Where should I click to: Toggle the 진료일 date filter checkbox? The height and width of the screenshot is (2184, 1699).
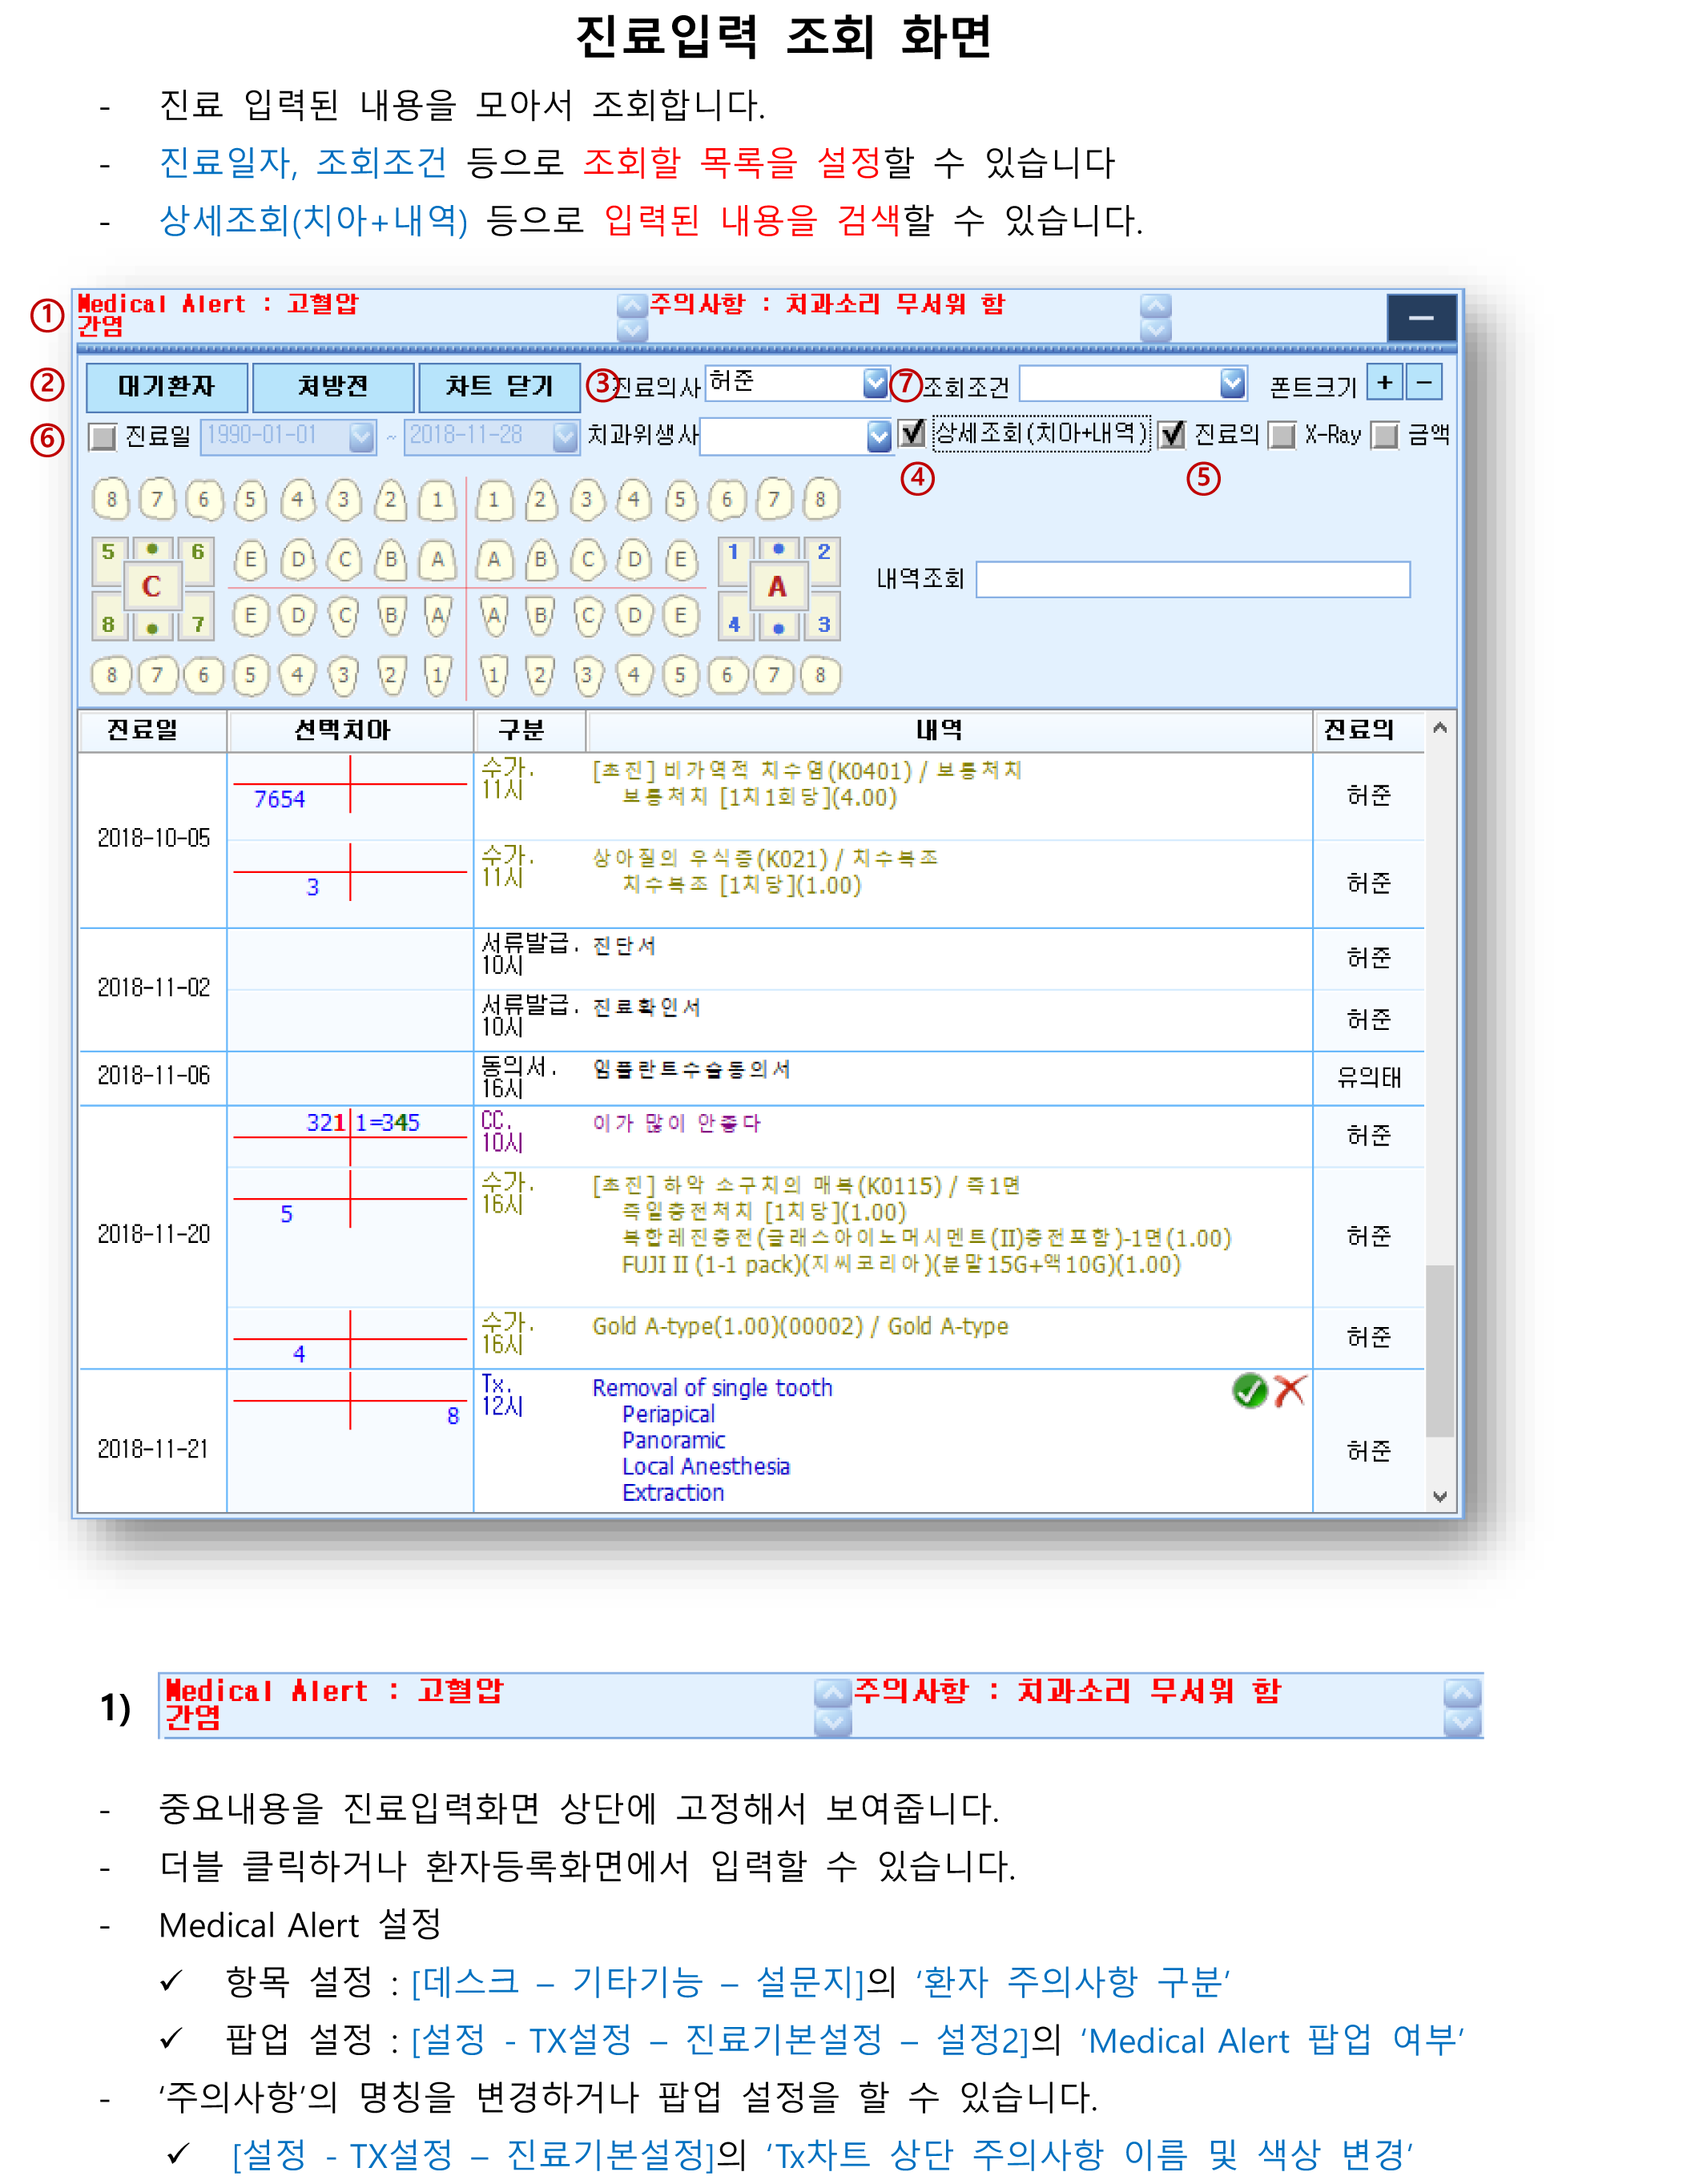pos(102,437)
